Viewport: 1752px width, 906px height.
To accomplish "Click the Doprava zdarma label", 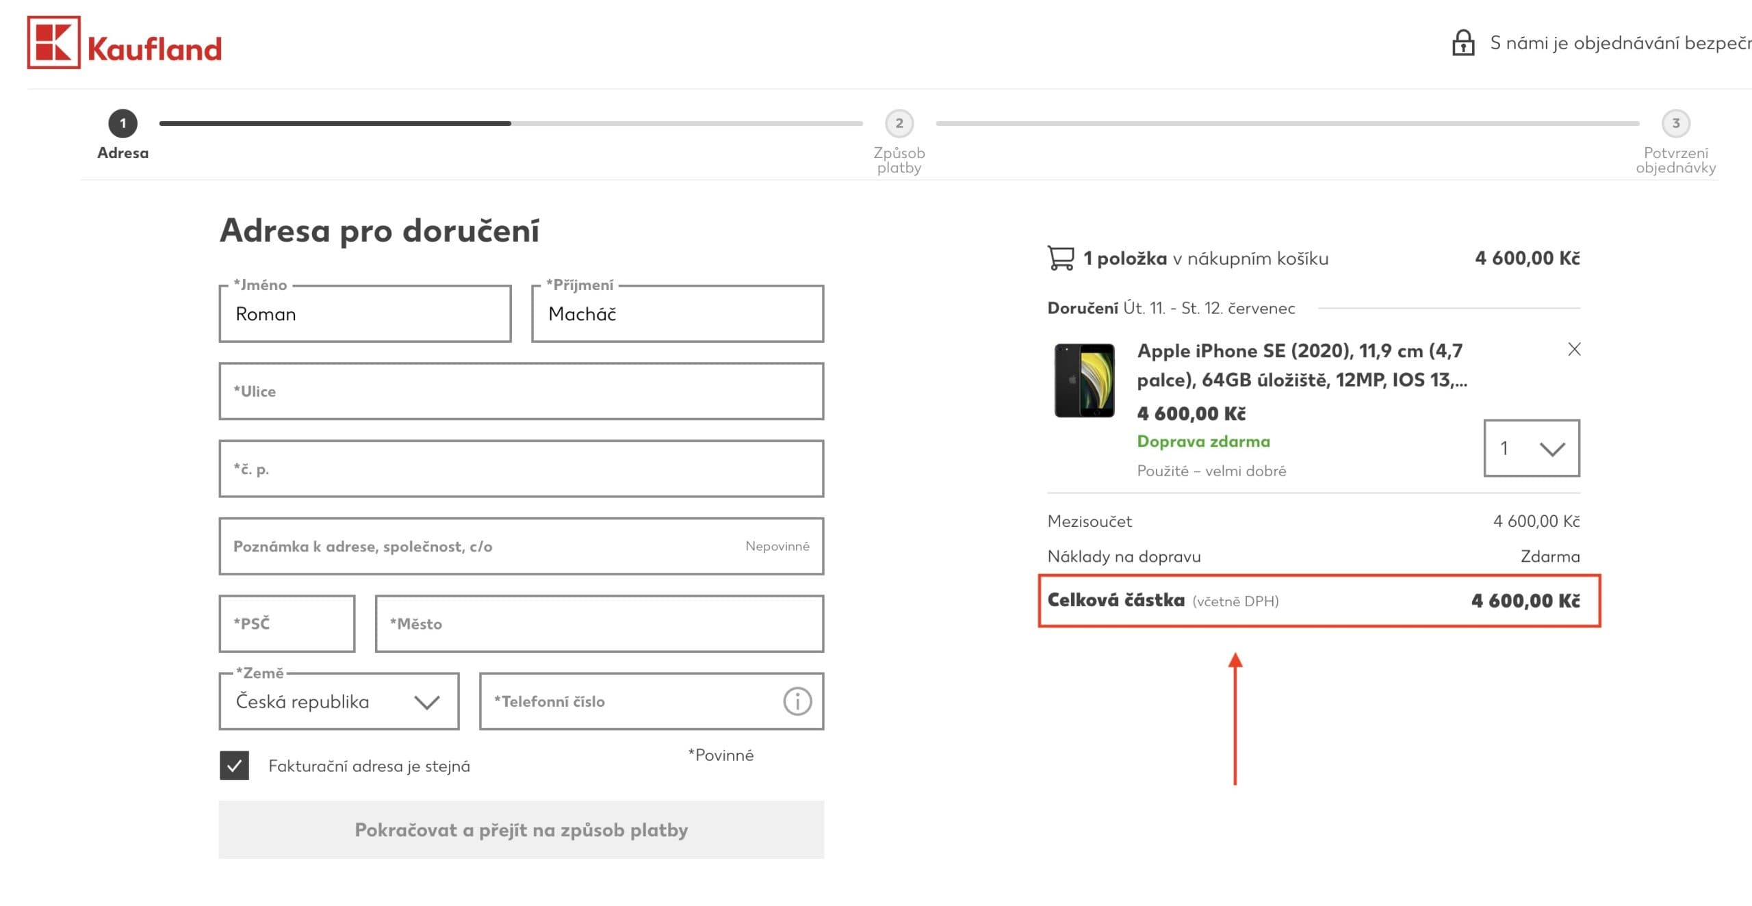I will 1203,441.
